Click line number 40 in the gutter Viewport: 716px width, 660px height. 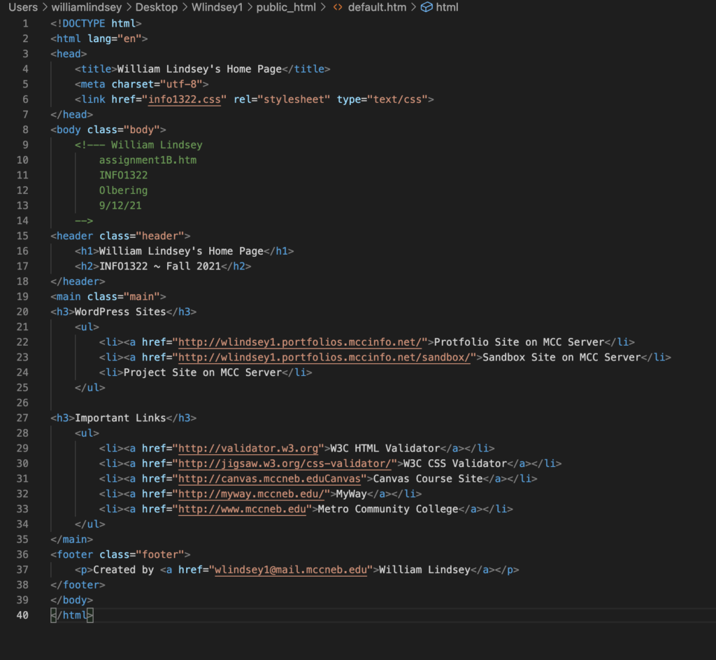tap(23, 615)
